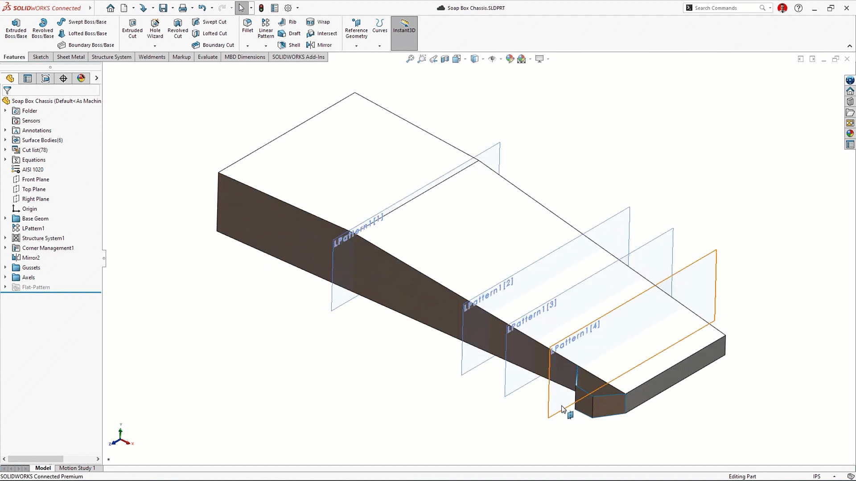Open the Hole Wizard tool
Viewport: 856px width, 481px height.
coord(155,29)
